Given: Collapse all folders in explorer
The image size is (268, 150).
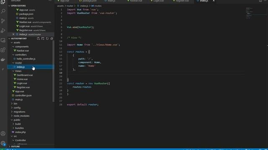Looking at the screenshot, I should 52,39.
